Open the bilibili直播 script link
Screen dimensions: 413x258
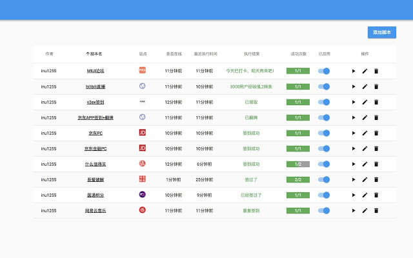point(96,86)
